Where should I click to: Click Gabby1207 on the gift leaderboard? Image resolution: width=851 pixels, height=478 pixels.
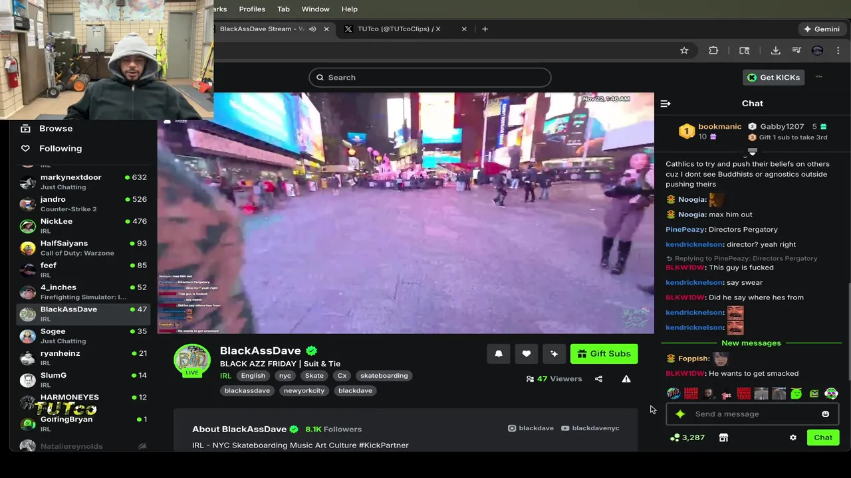[782, 127]
